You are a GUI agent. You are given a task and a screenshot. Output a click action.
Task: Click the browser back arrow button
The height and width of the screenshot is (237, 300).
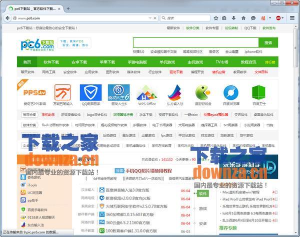tap(7, 18)
